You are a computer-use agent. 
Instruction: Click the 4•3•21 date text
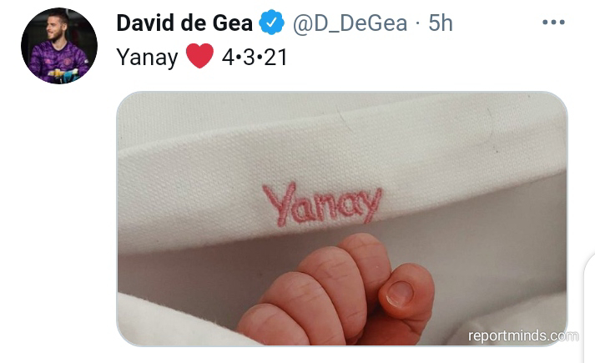tap(255, 58)
